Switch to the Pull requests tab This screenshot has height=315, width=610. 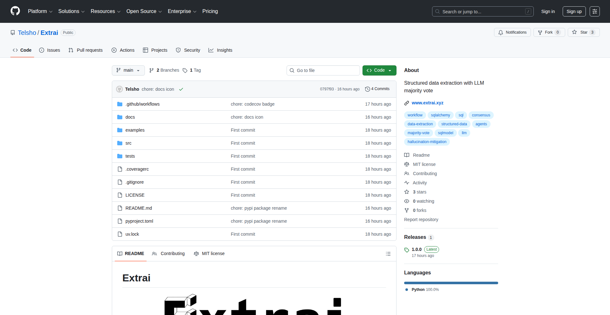(85, 50)
